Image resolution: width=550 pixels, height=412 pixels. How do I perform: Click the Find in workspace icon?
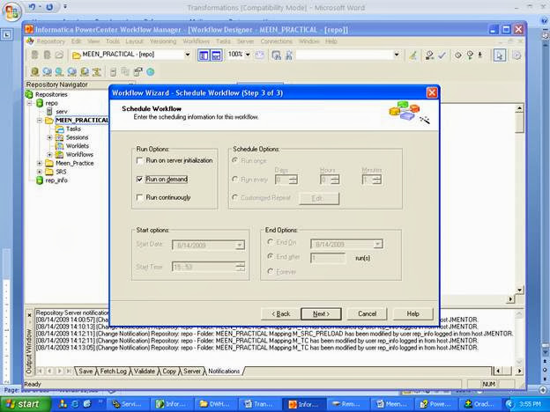point(277,55)
